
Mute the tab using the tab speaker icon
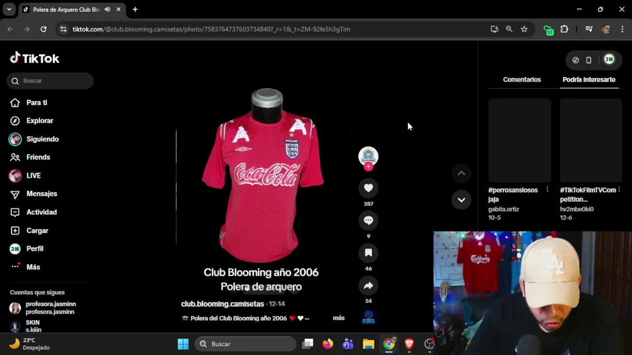point(107,9)
